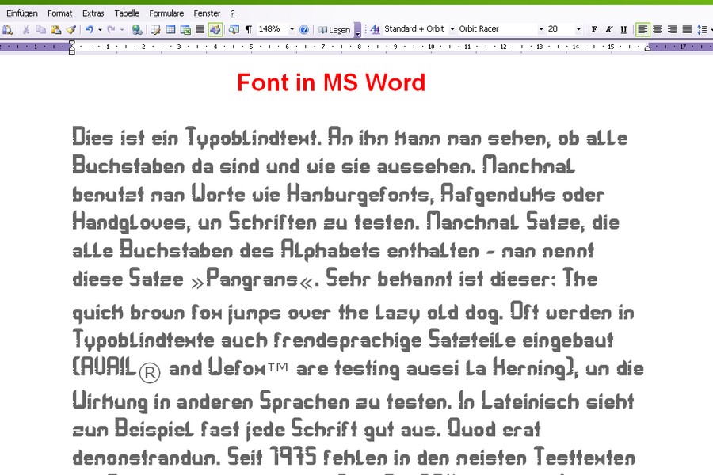Image resolution: width=713 pixels, height=475 pixels.
Task: Open the Document Map icon
Action: [234, 30]
